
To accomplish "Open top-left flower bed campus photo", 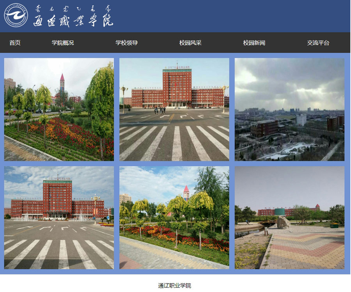I will tap(59, 110).
